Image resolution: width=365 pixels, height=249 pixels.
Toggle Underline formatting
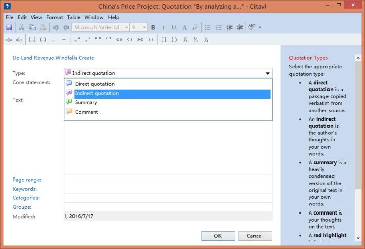(x=174, y=27)
